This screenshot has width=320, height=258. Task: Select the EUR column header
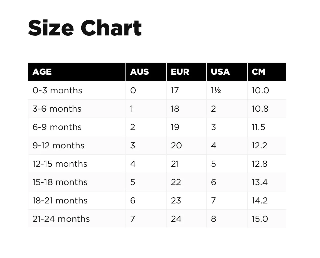pos(180,72)
